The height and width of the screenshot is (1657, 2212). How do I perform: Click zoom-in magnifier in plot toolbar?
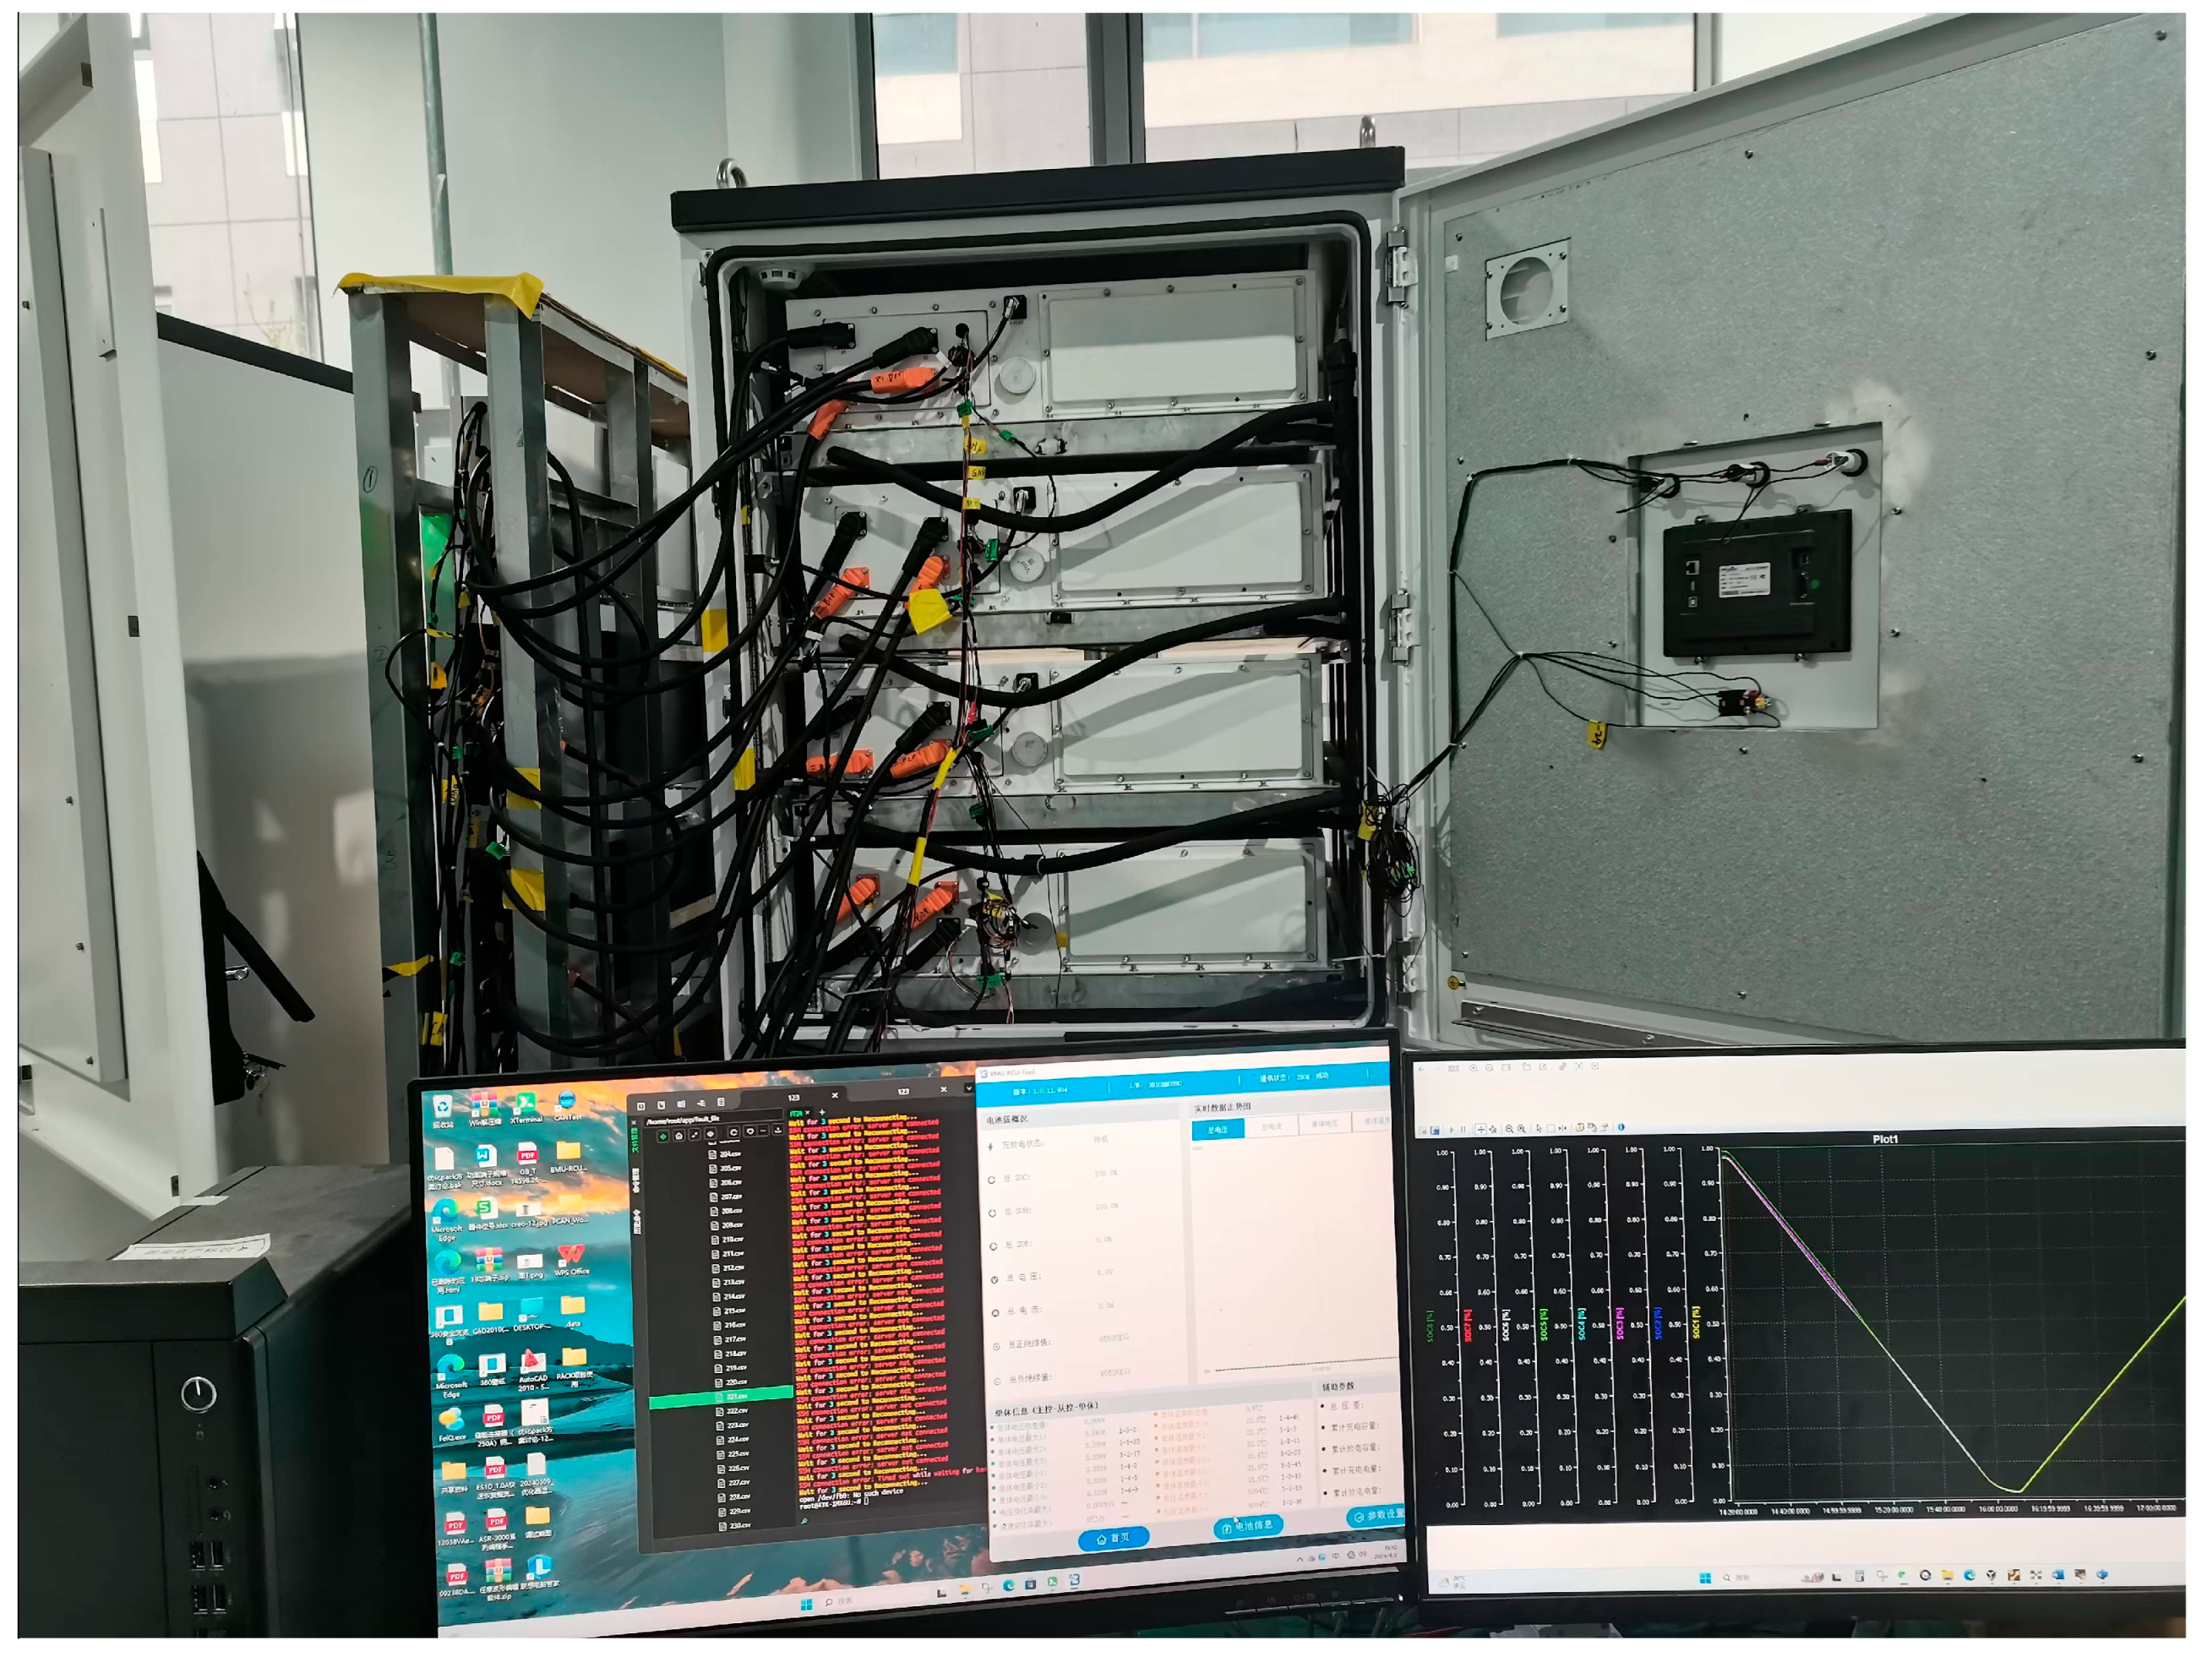[x=1522, y=1130]
